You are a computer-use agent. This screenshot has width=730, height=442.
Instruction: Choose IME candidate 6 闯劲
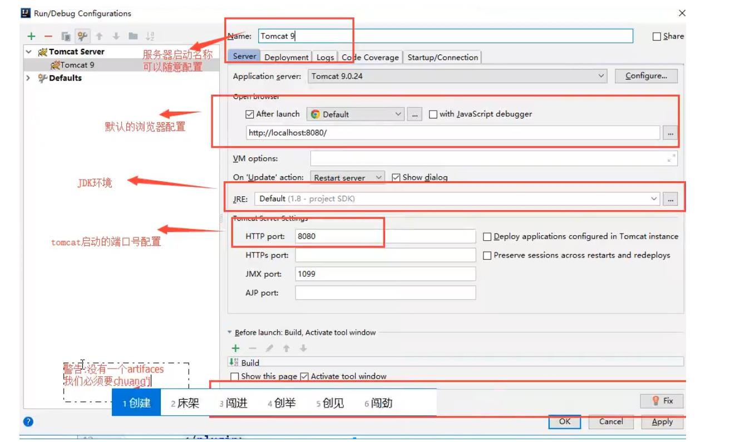(378, 404)
